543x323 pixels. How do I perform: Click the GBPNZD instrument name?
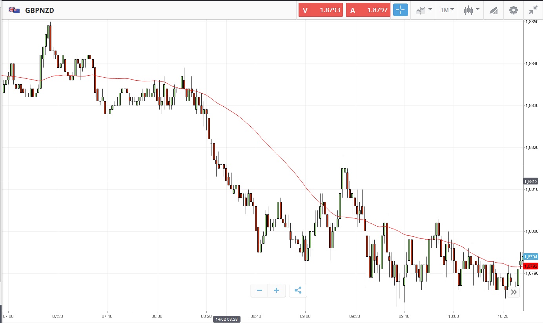40,11
